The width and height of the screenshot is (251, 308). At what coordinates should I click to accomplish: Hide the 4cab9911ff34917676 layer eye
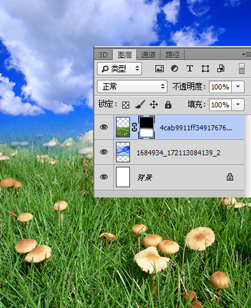(104, 127)
